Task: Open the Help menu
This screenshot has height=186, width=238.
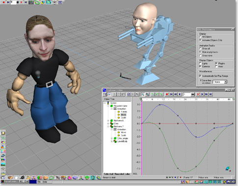Action: [45, 182]
